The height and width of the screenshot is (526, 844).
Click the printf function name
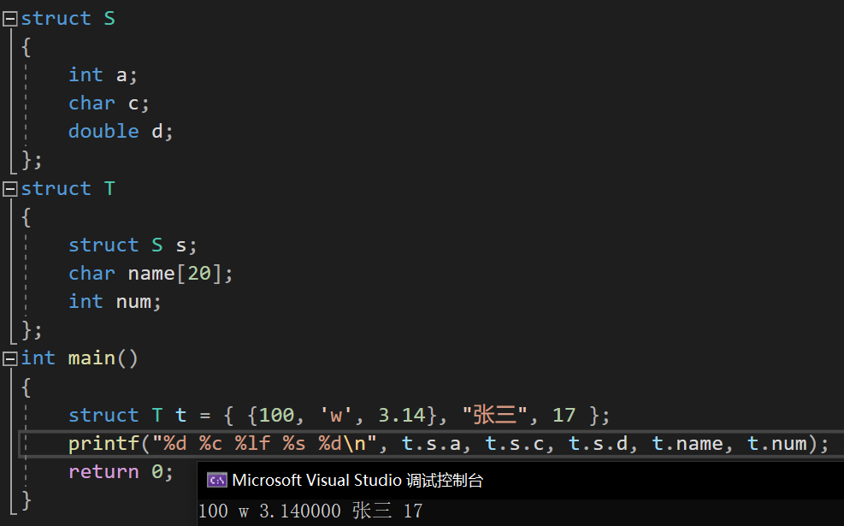point(103,444)
